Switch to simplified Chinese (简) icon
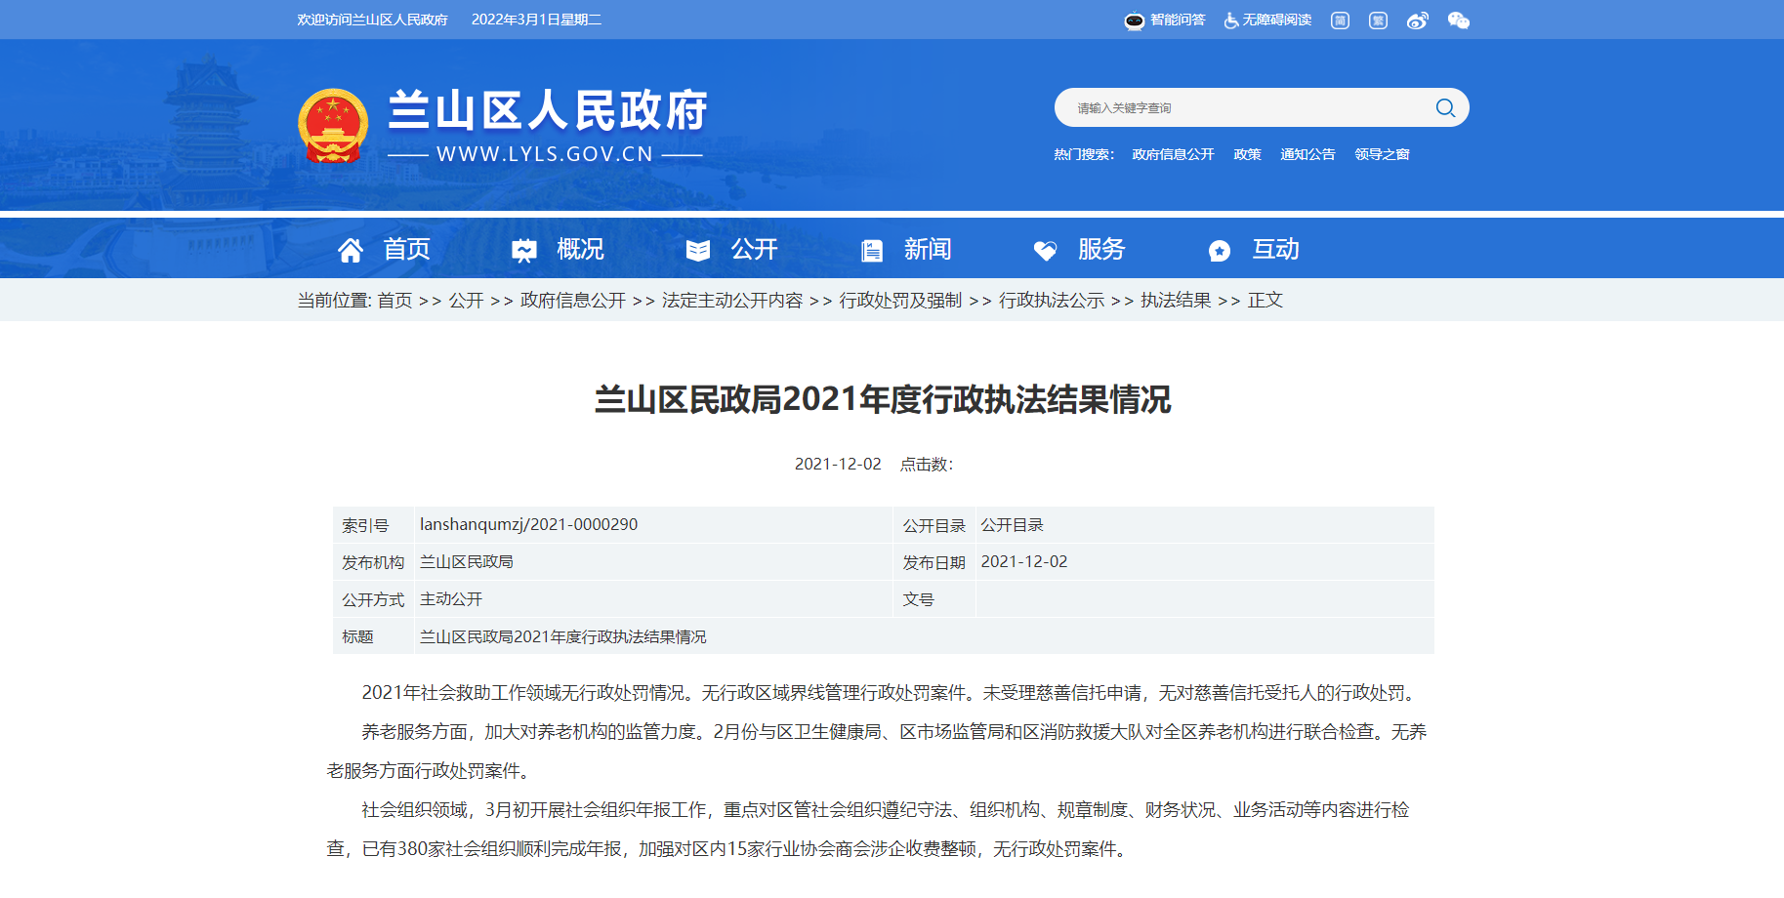Image resolution: width=1784 pixels, height=898 pixels. pos(1340,20)
